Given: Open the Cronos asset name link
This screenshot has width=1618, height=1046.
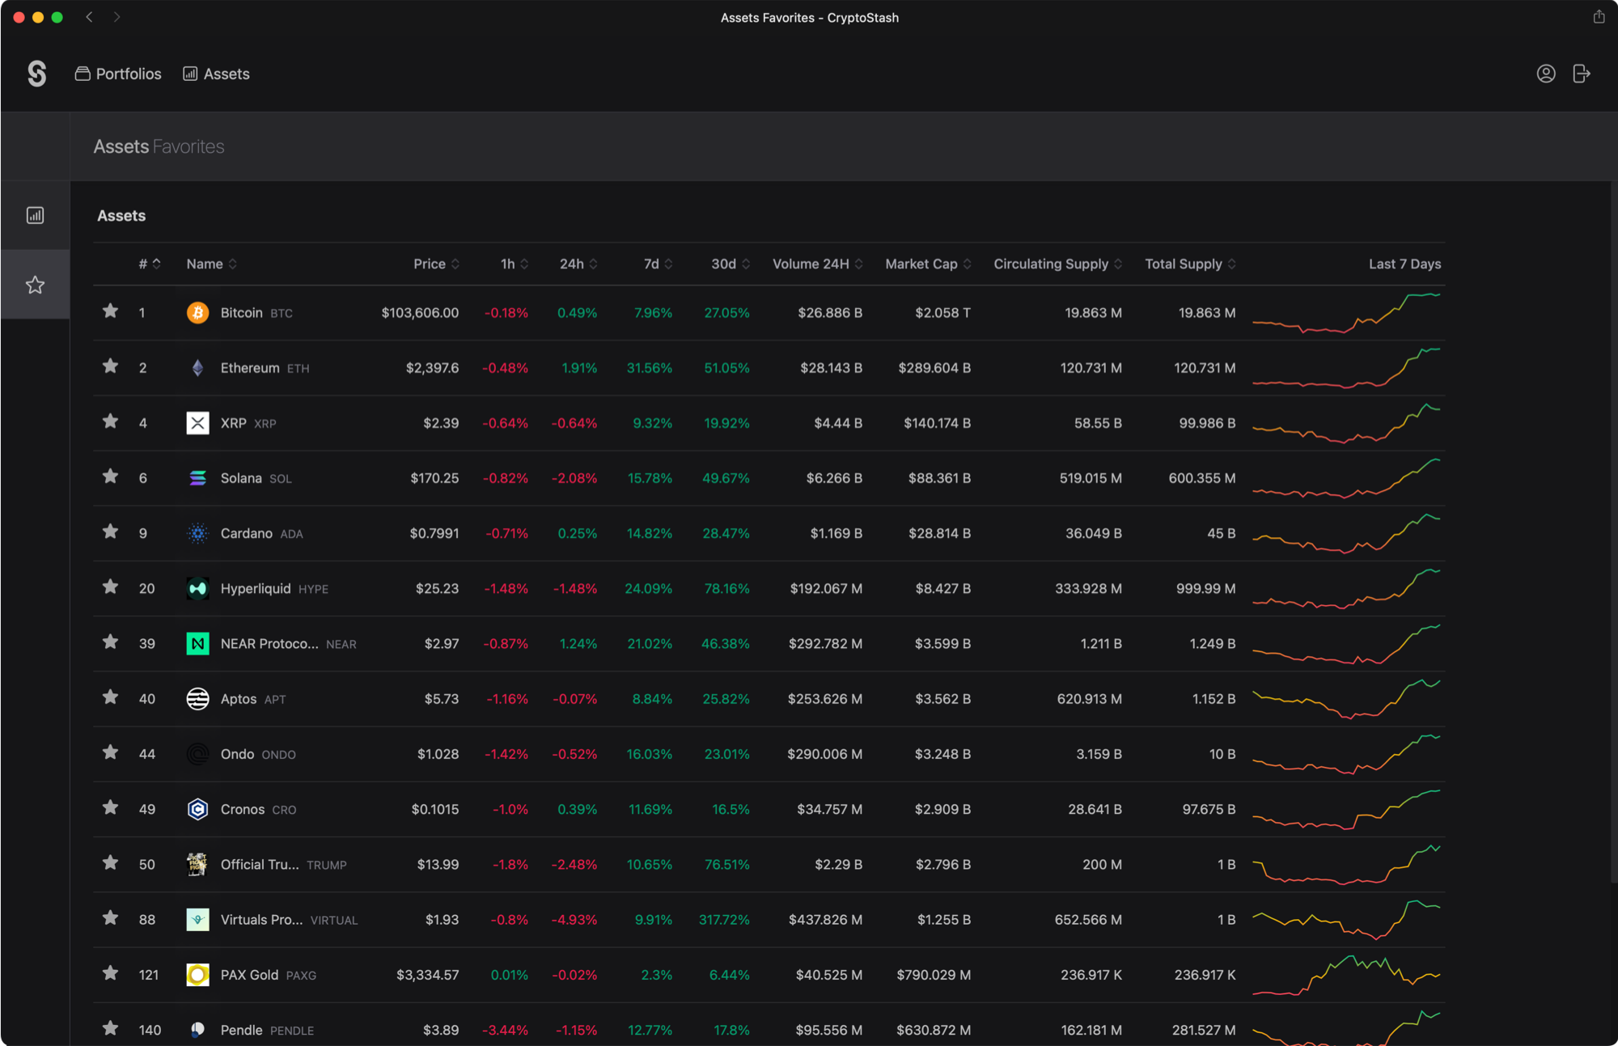Looking at the screenshot, I should click(242, 809).
